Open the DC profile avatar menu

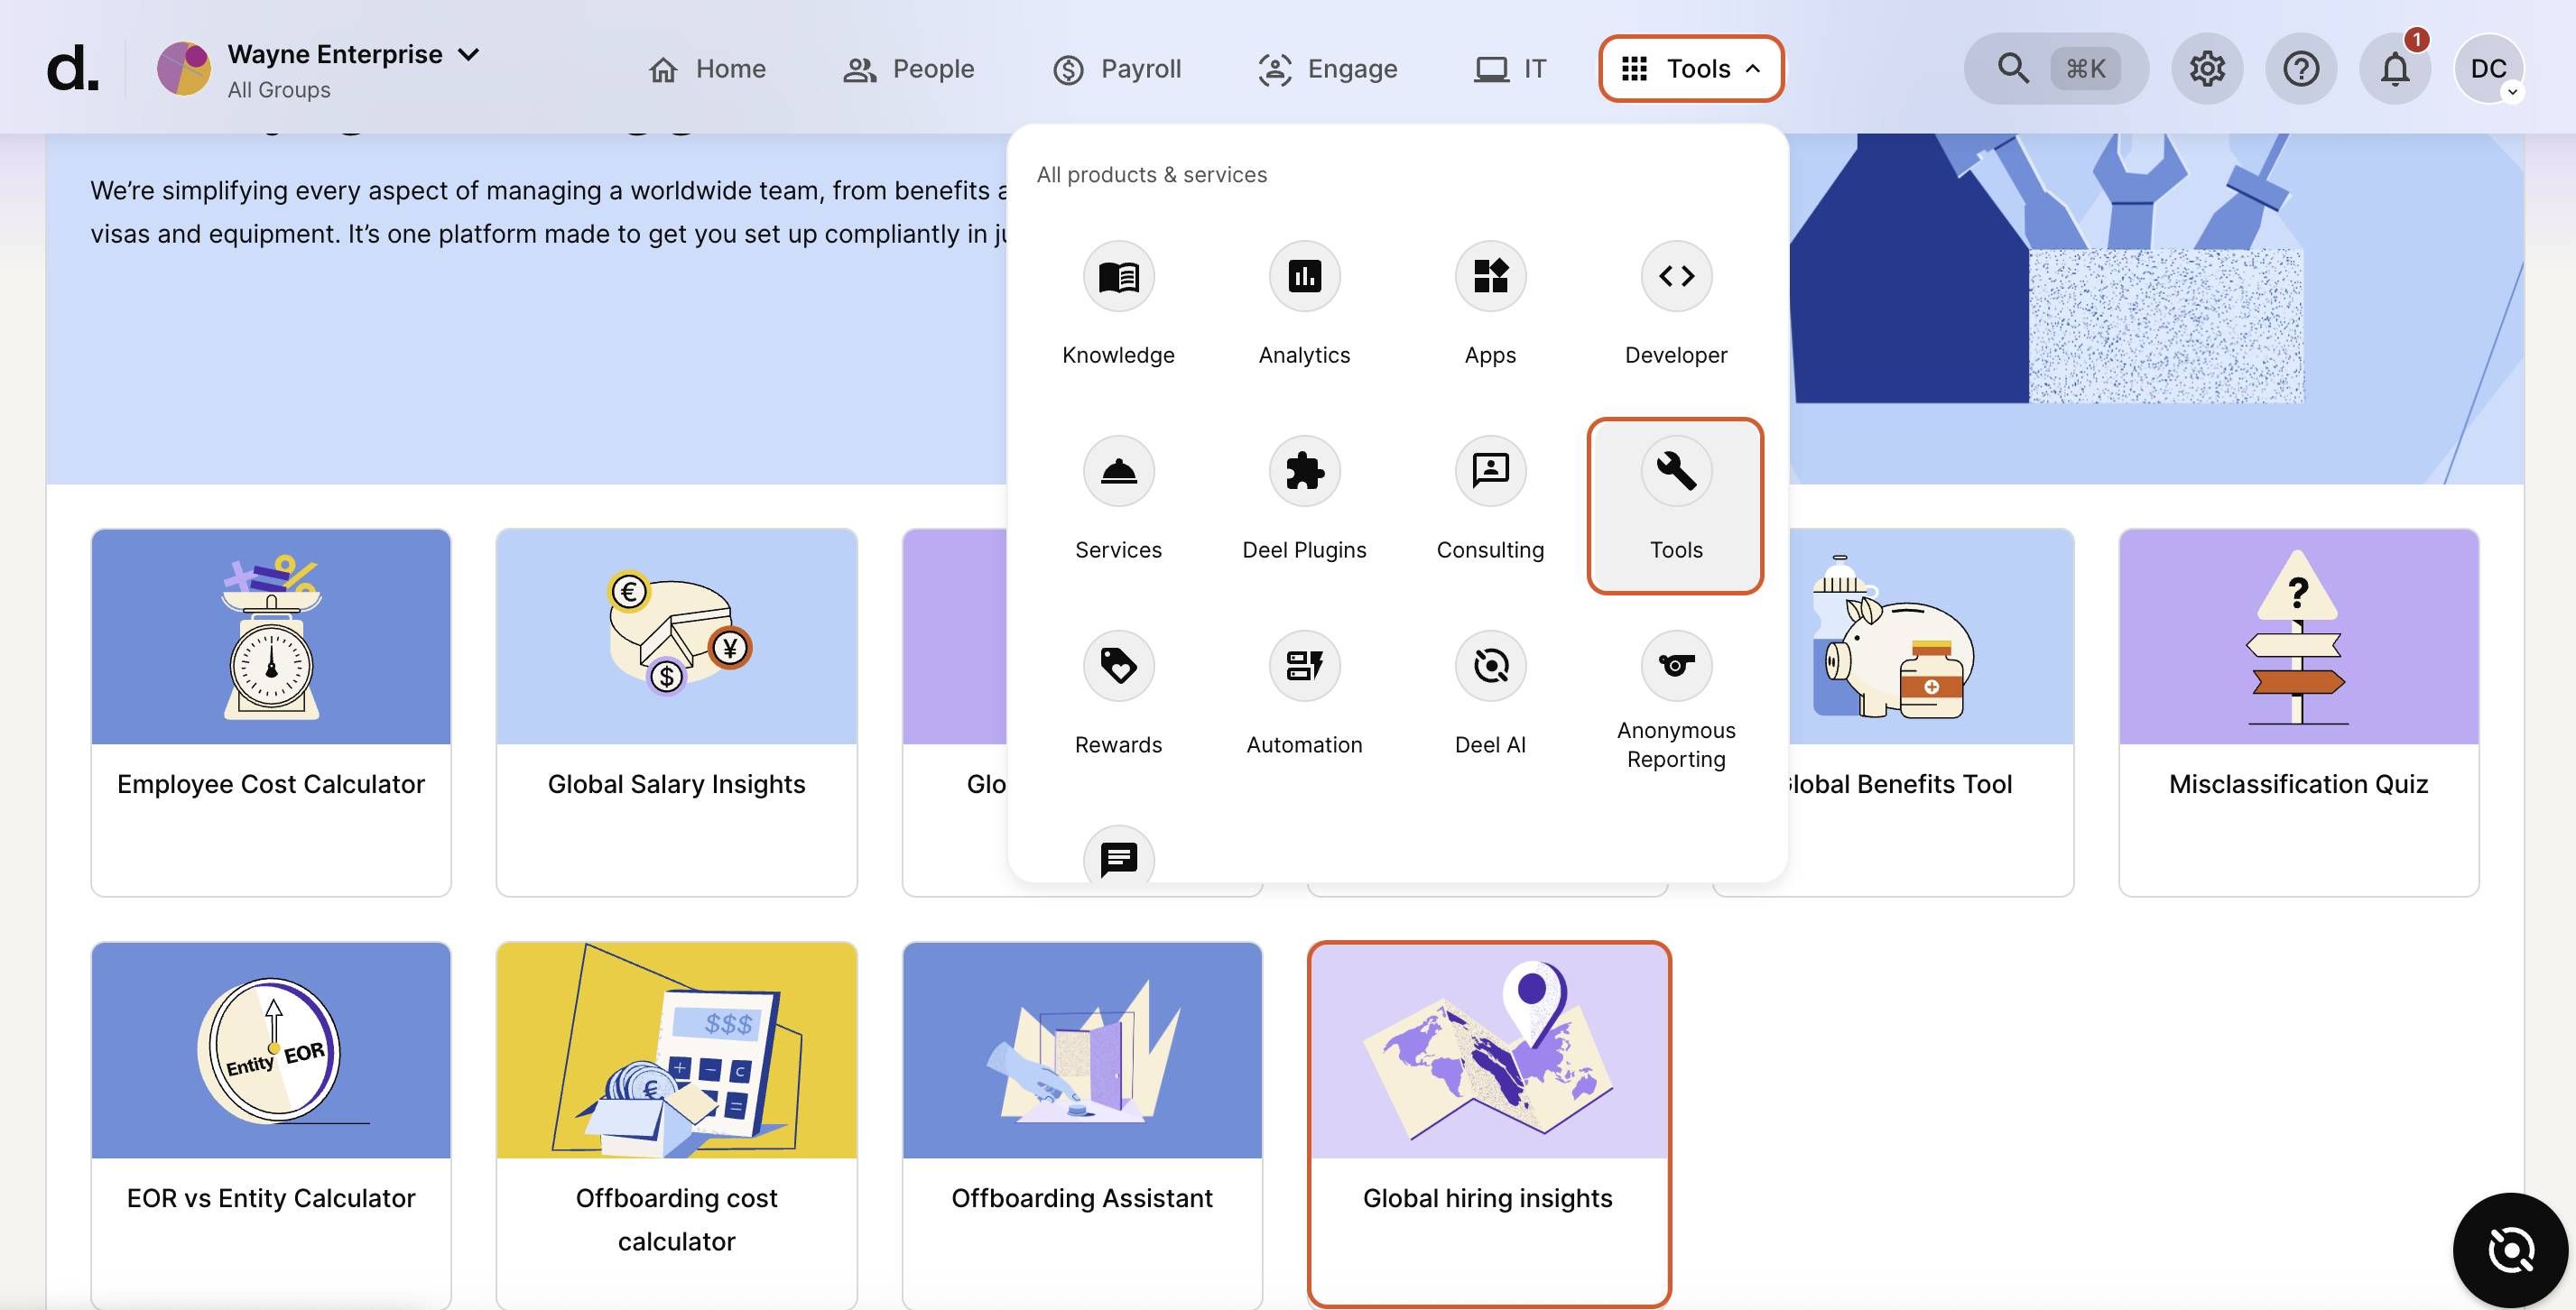pyautogui.click(x=2488, y=69)
